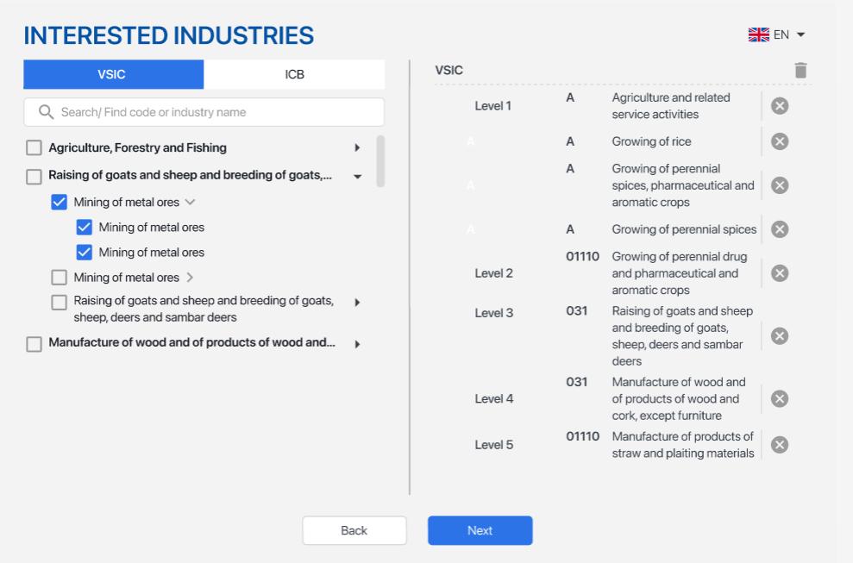
Task: Switch to the ICB tab
Action: [x=294, y=74]
